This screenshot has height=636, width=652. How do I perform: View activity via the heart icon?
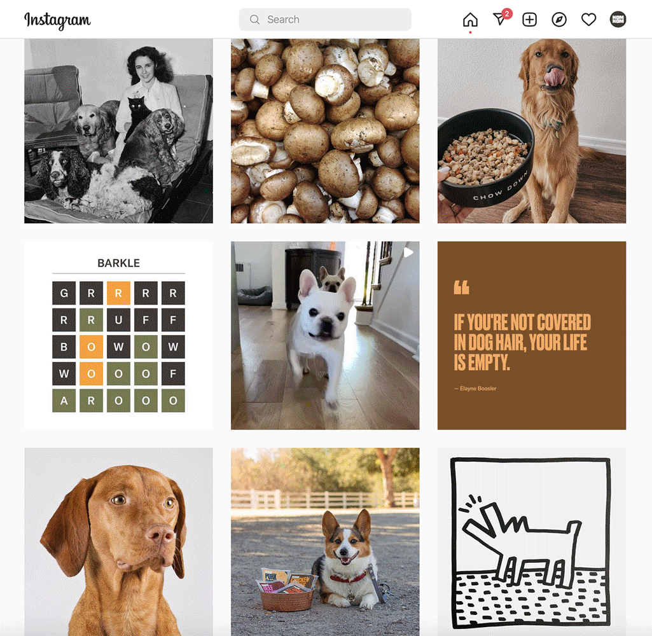588,20
